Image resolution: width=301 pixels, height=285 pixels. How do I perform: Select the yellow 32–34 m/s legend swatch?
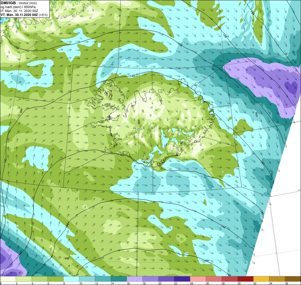261,279
